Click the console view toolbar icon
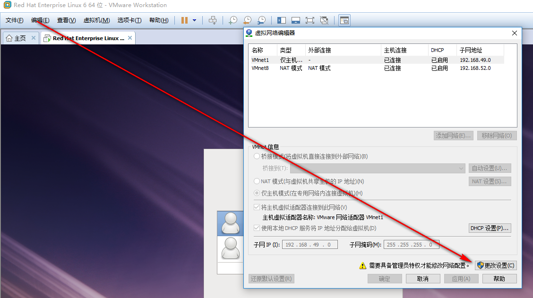 [344, 20]
